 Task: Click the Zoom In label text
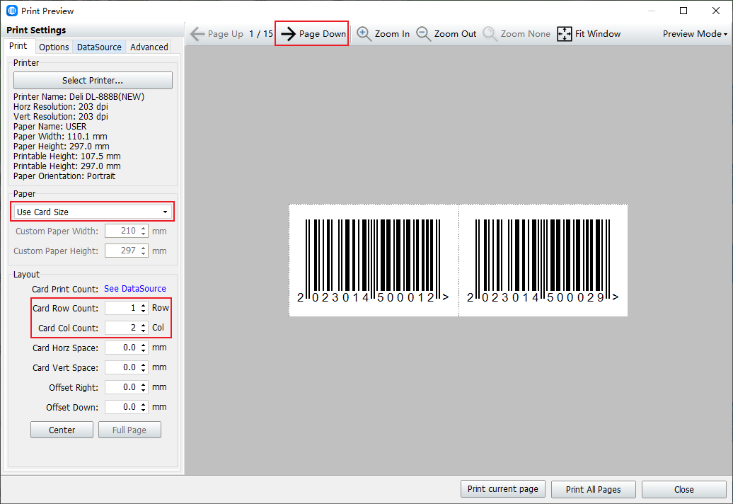392,34
